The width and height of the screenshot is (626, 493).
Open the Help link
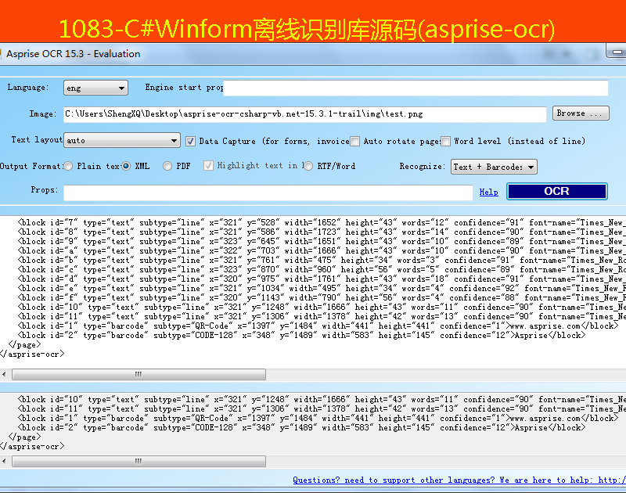coord(488,192)
